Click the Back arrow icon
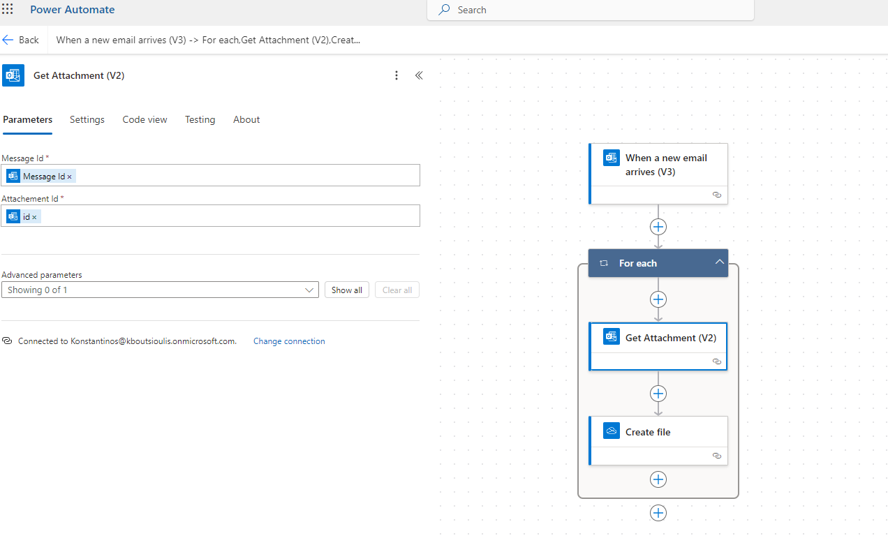Screen dimensions: 888x545 point(8,40)
